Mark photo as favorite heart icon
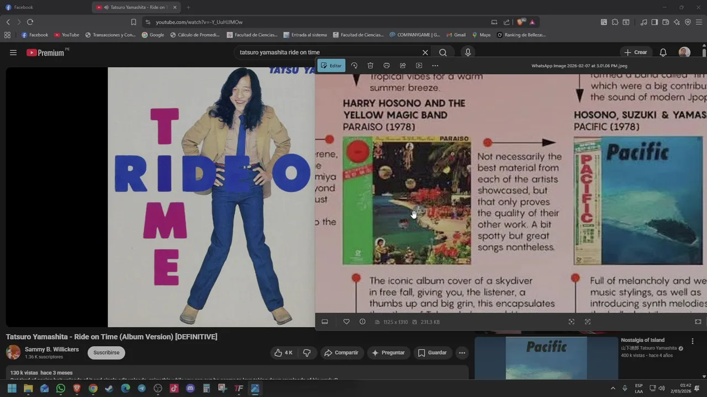Viewport: 707px width, 397px height. 346,322
